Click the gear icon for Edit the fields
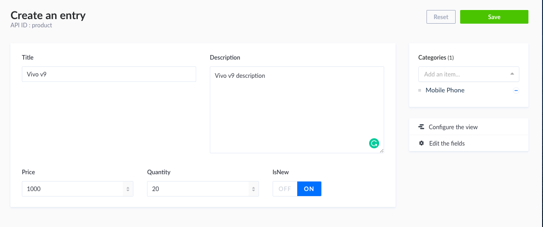This screenshot has height=227, width=543. tap(421, 143)
